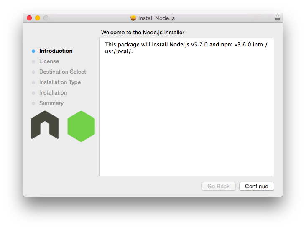
Task: Select the License step label
Action: pyautogui.click(x=49, y=61)
